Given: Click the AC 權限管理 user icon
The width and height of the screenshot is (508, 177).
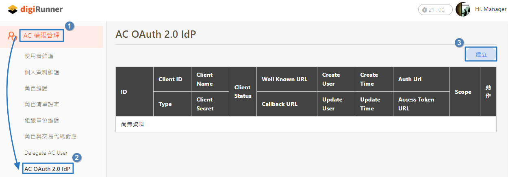Looking at the screenshot, I should coord(12,36).
